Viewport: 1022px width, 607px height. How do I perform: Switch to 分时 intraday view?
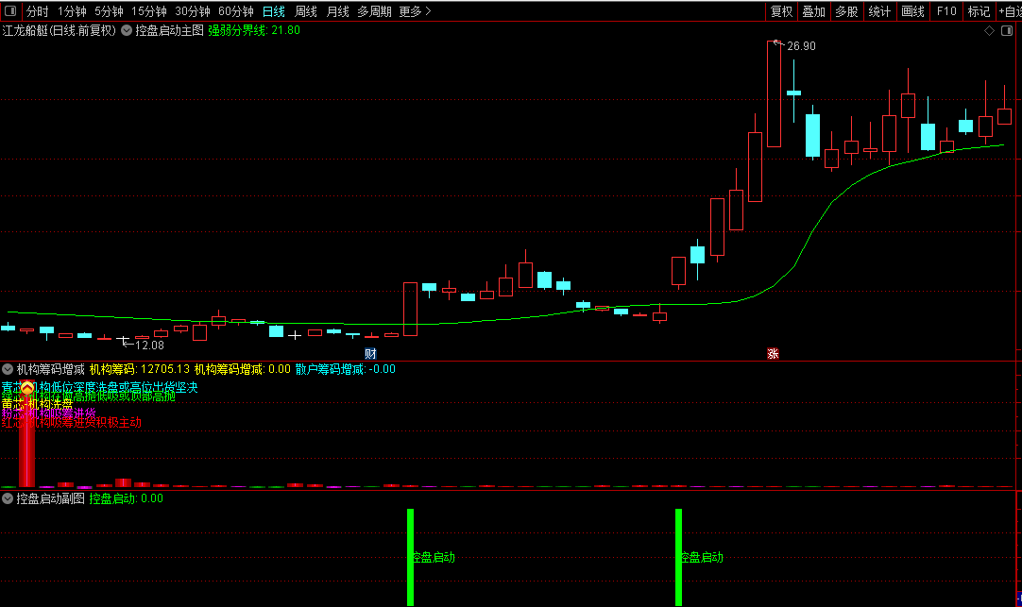(x=37, y=11)
